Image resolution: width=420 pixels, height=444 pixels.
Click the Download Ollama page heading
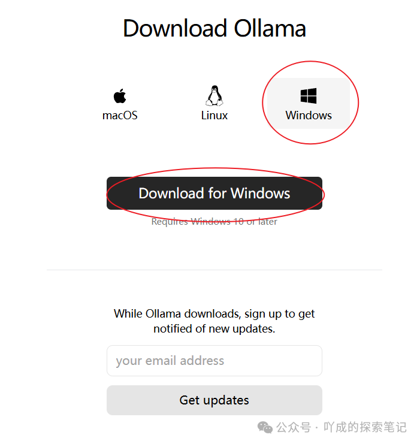point(214,28)
